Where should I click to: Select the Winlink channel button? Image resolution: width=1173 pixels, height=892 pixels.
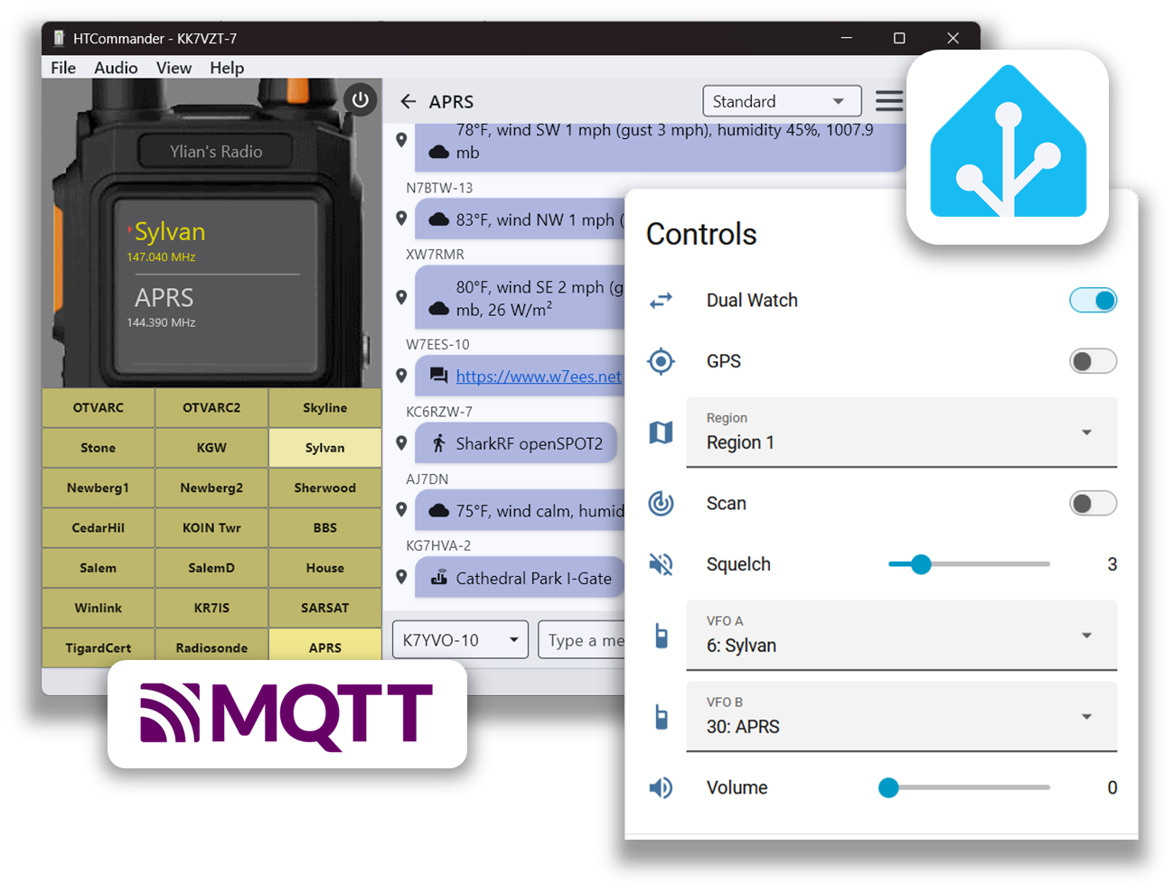pos(99,608)
